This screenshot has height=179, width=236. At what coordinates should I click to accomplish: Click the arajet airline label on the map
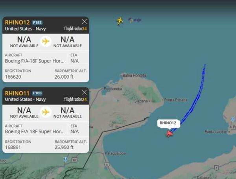[135, 20]
